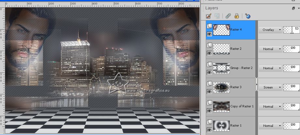Click the layer type icon of Raster 3
Image resolution: width=300 pixels, height=135 pixels.
coord(209,84)
